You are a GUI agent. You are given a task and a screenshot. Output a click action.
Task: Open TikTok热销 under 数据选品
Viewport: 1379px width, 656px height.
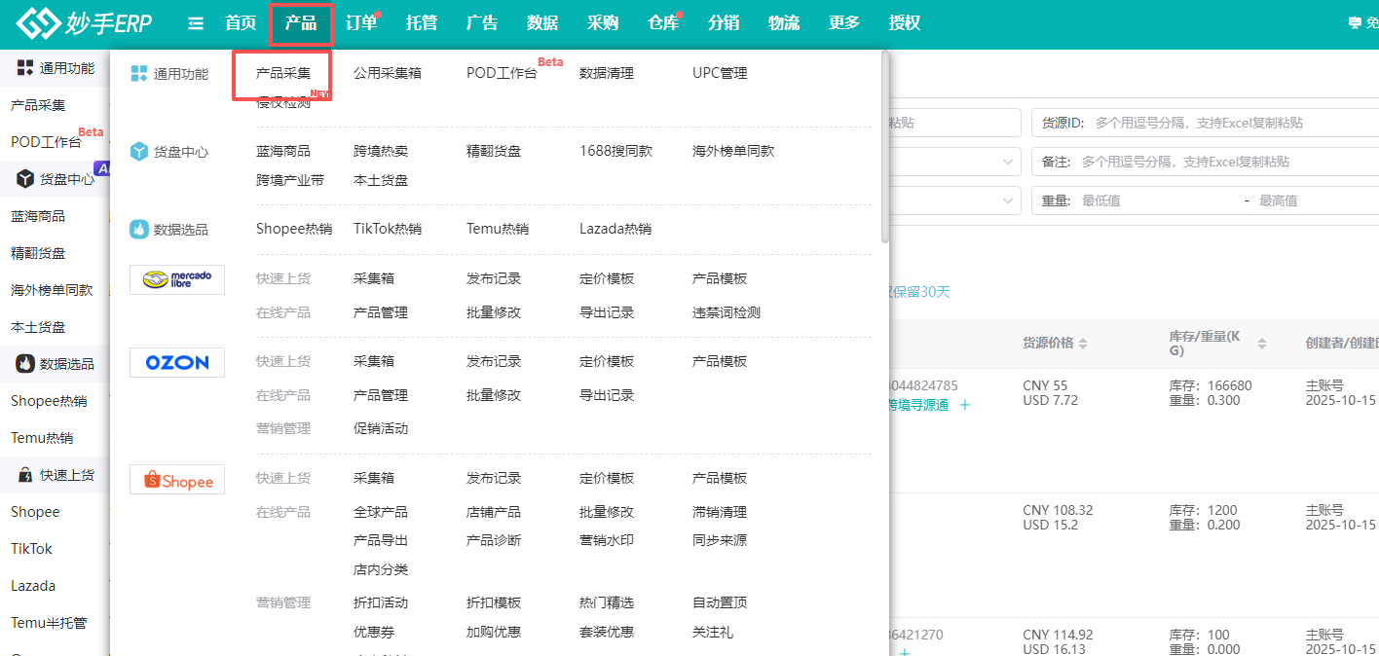point(388,229)
